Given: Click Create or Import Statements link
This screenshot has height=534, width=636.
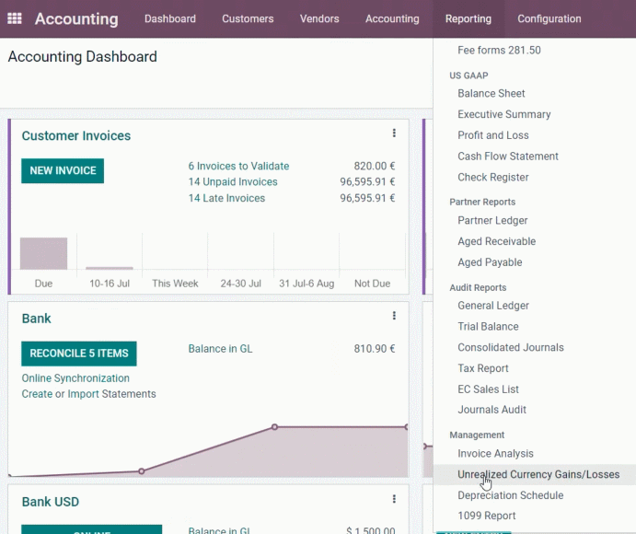Looking at the screenshot, I should point(88,394).
